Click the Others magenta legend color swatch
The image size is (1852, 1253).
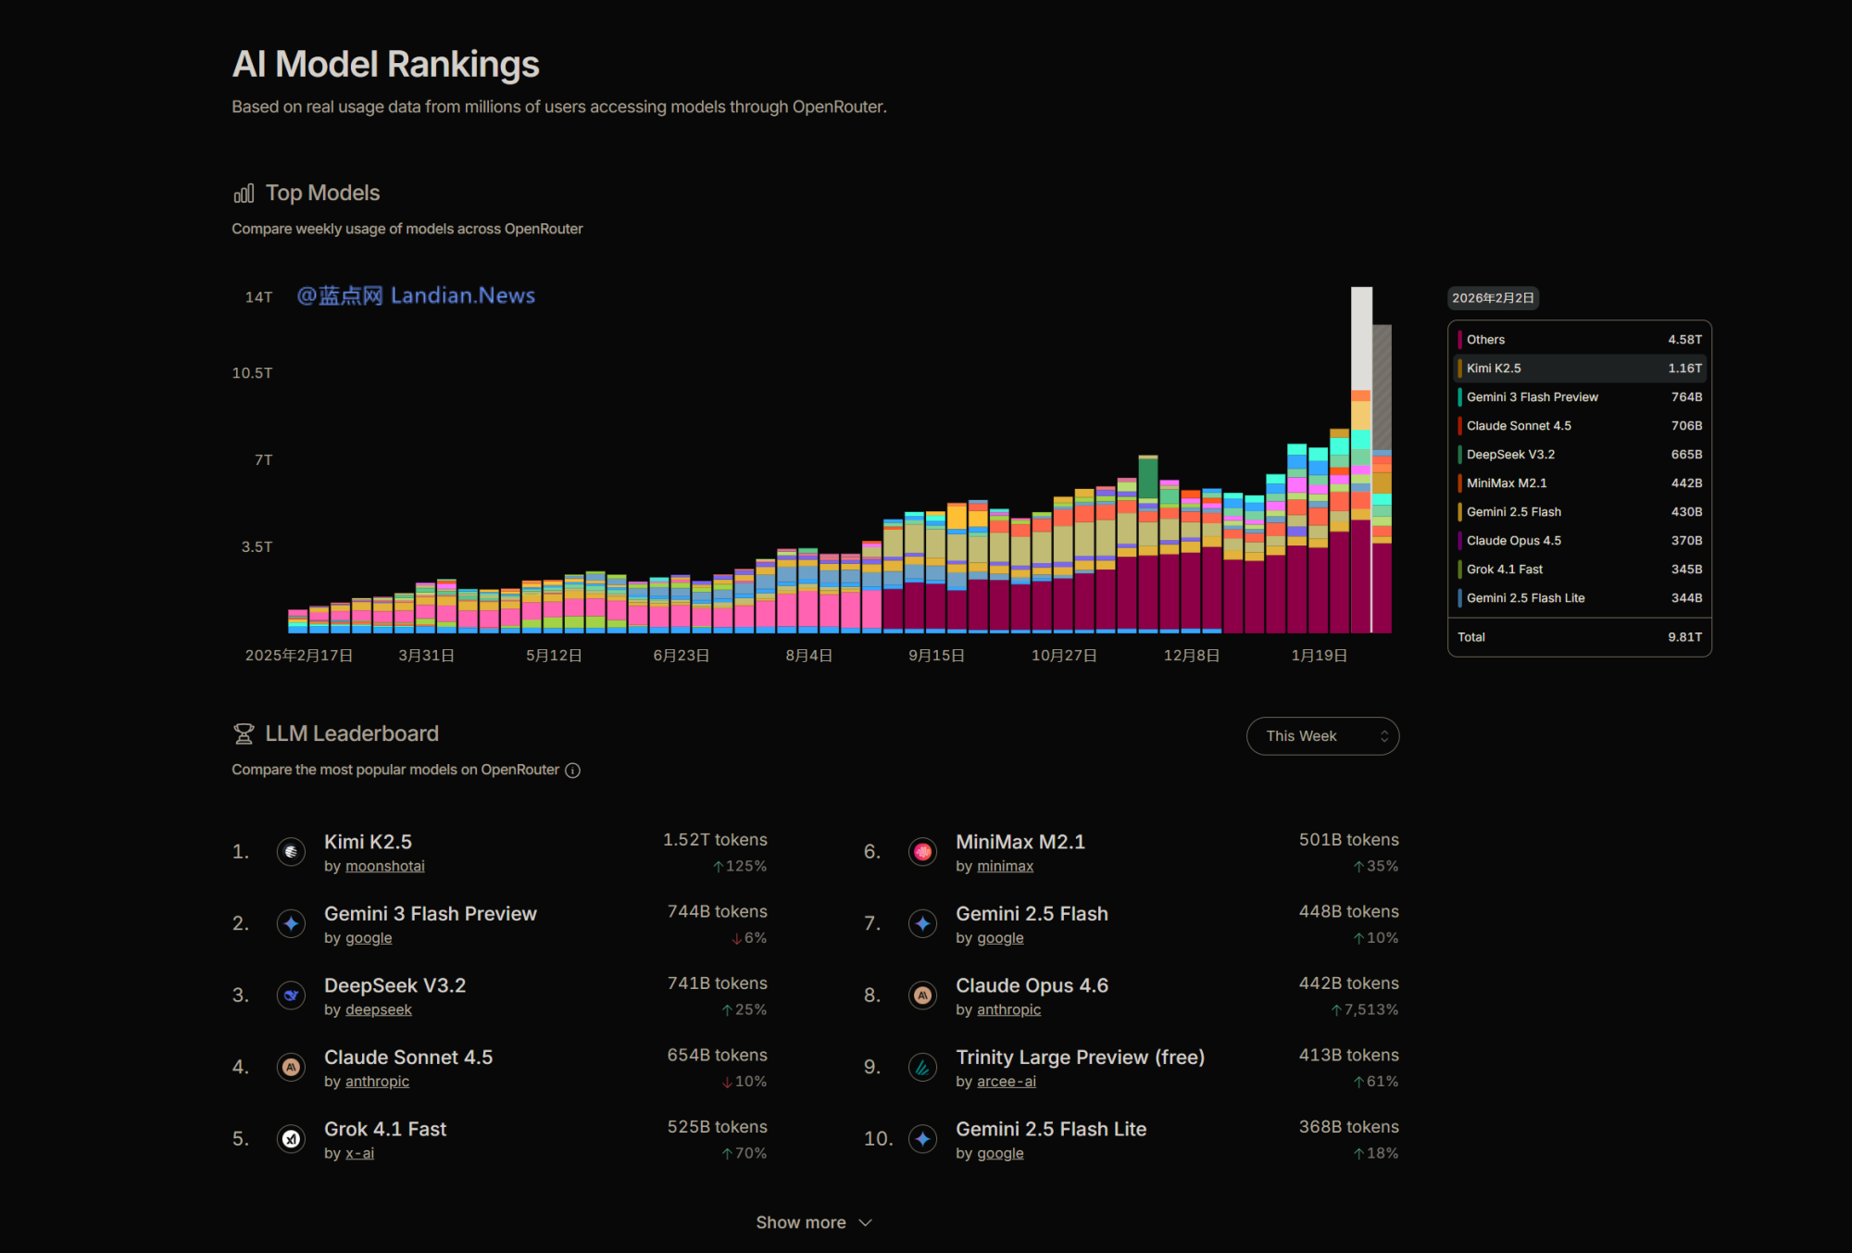click(1459, 340)
